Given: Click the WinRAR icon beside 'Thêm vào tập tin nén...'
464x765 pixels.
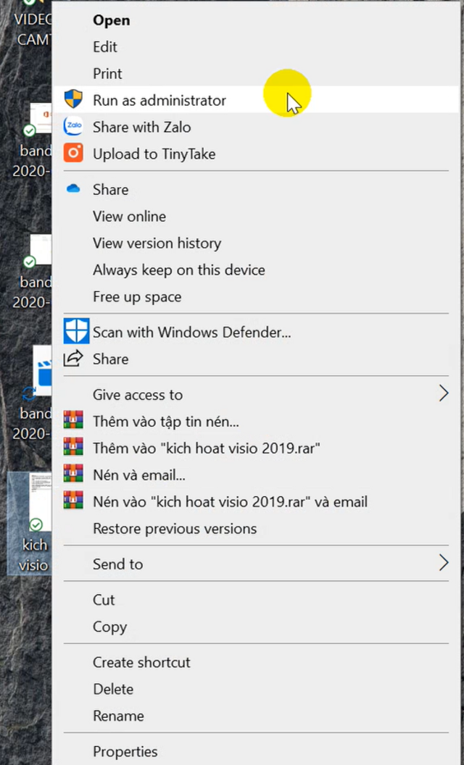Looking at the screenshot, I should coord(73,421).
